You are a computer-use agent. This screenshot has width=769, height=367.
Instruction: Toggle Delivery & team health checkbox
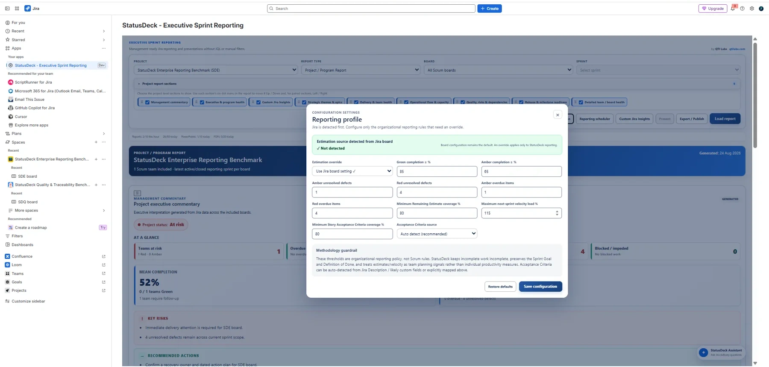(356, 103)
